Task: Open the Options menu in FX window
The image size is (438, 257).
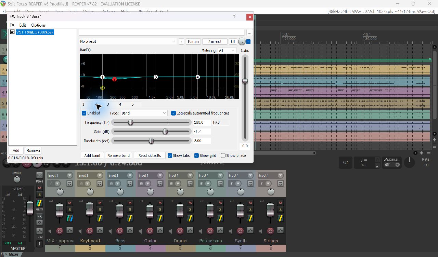Action: coord(38,25)
